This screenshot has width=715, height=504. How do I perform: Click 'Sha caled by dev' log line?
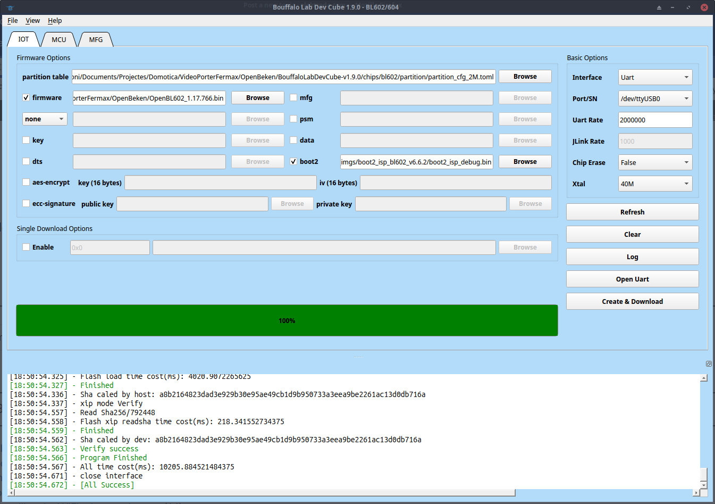point(215,440)
